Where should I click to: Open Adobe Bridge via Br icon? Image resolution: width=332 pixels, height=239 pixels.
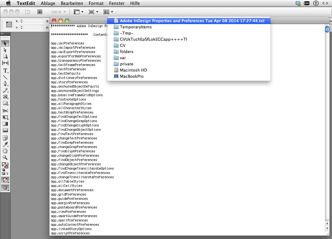pyautogui.click(x=40, y=12)
